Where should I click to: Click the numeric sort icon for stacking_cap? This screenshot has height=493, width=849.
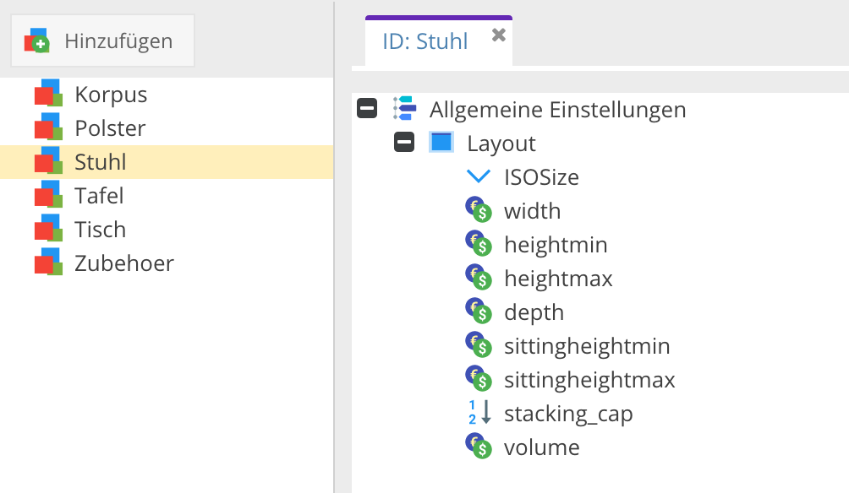(x=479, y=414)
